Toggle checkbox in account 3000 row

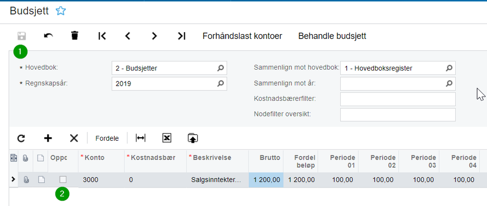coord(63,180)
